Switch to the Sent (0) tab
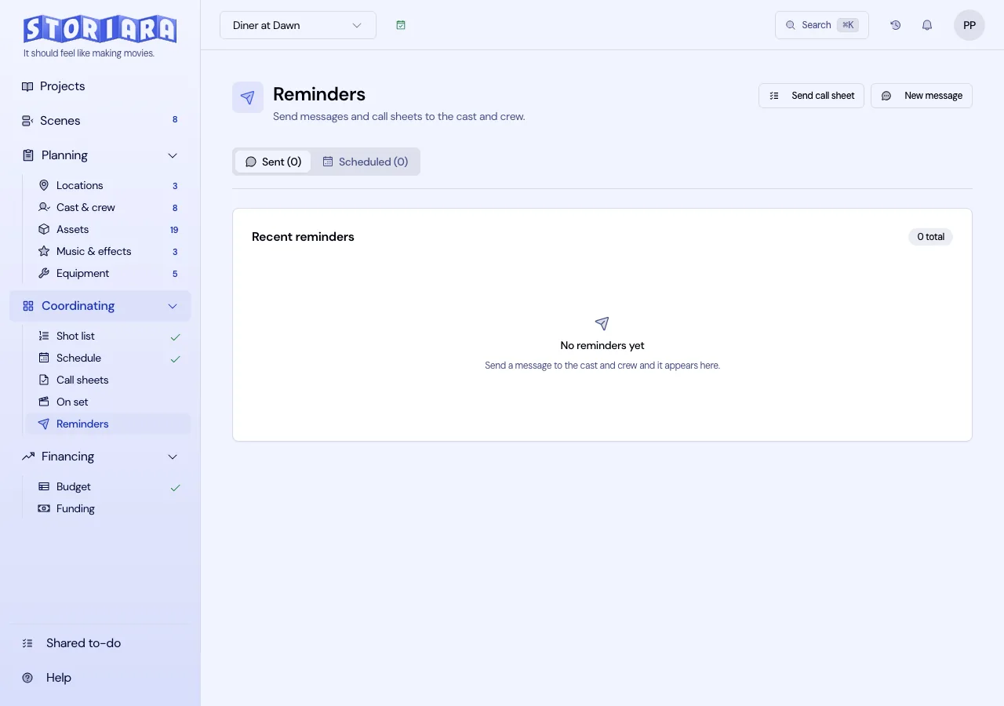The image size is (1004, 706). (x=273, y=162)
